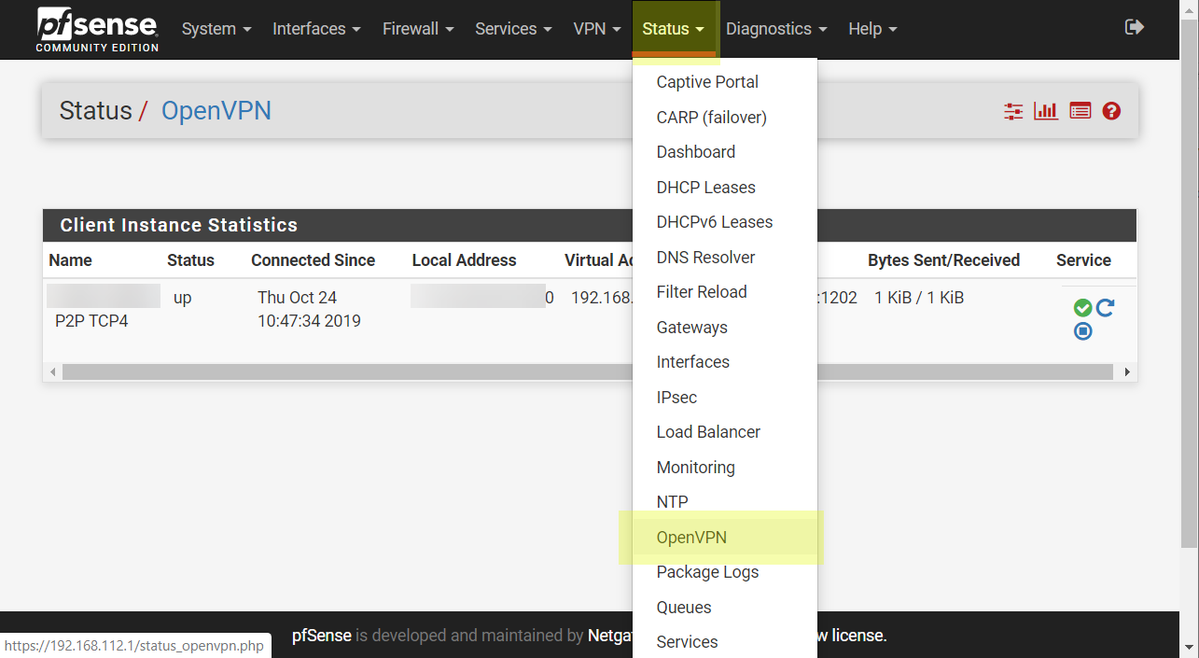1199x658 pixels.
Task: Expand the Help menu
Action: (872, 29)
